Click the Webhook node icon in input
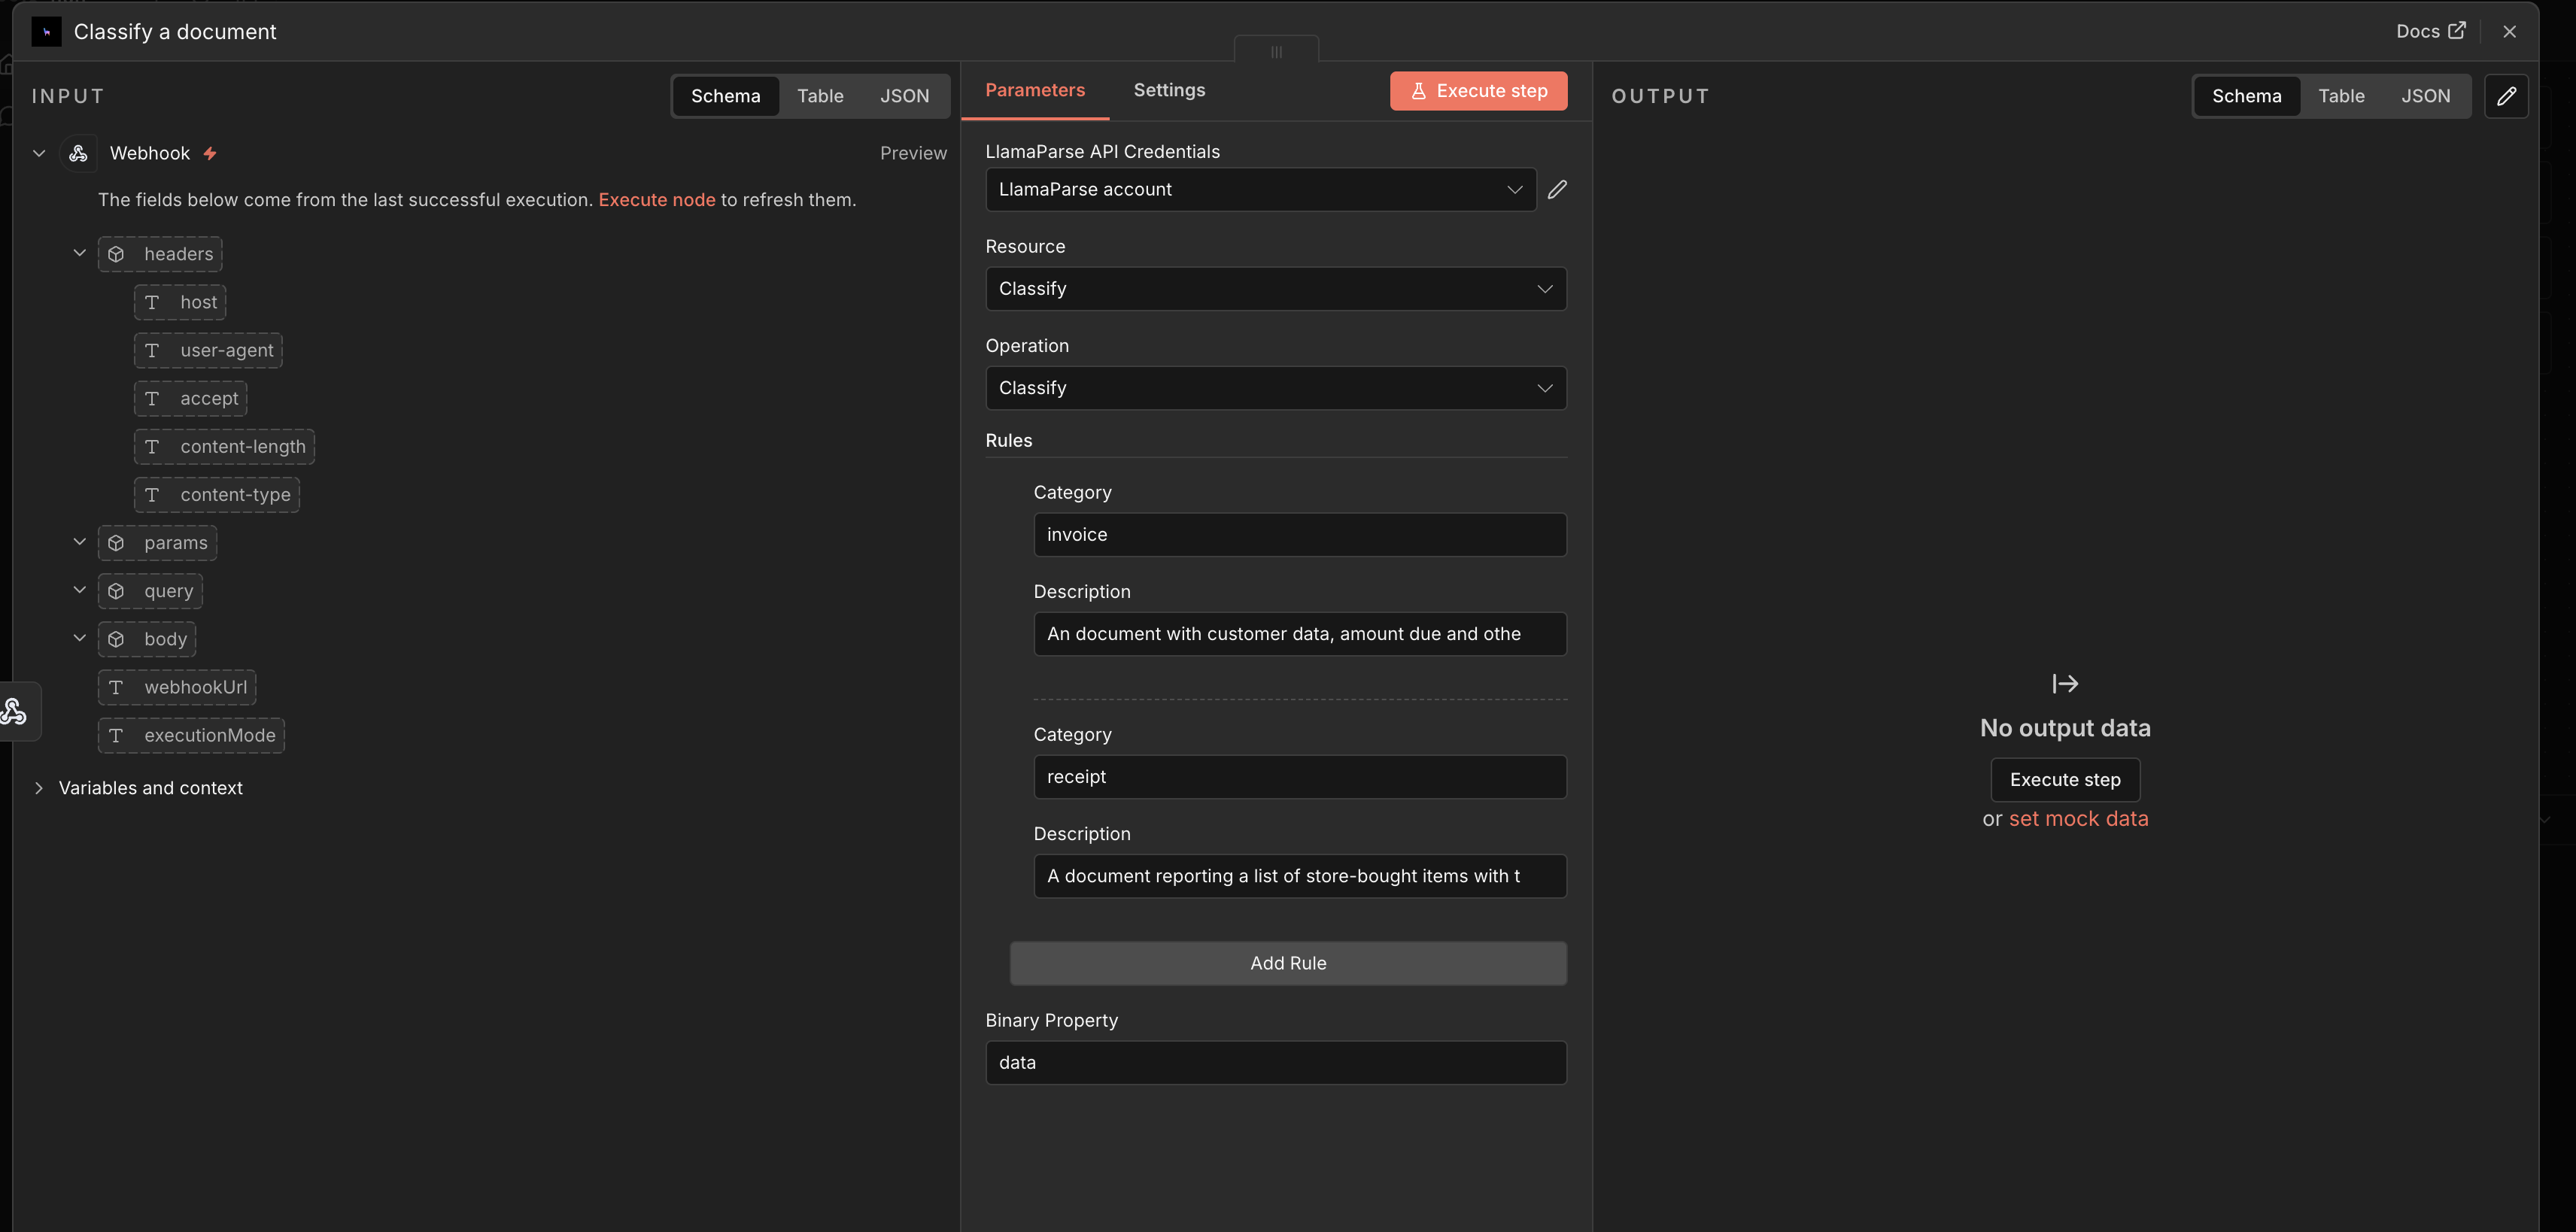Viewport: 2576px width, 1232px height. 78,153
